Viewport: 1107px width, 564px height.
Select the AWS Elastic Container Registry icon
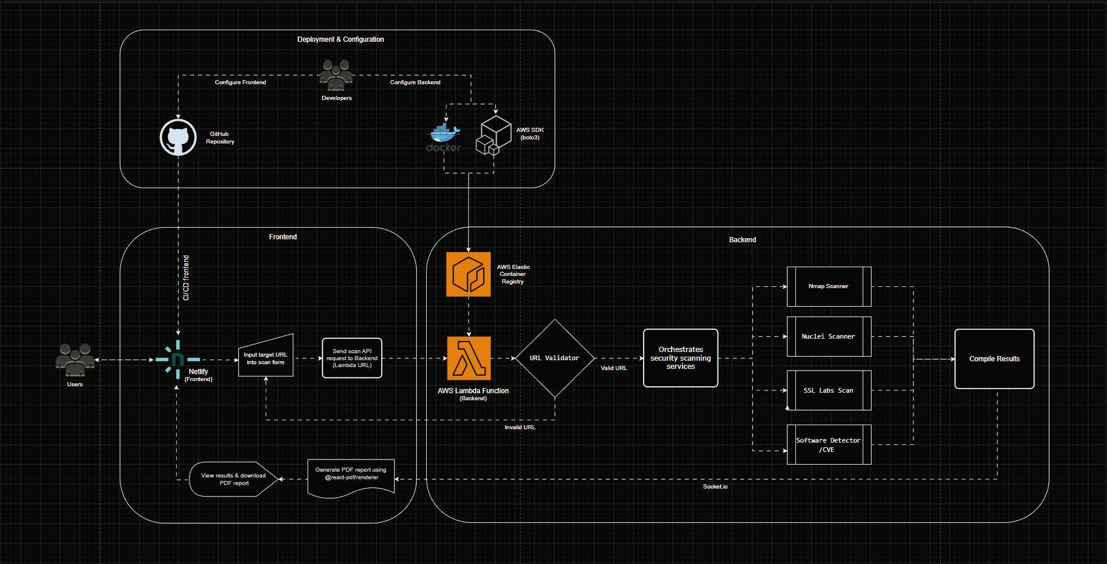click(468, 274)
